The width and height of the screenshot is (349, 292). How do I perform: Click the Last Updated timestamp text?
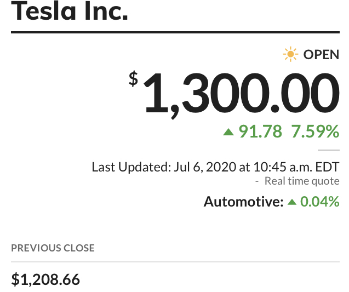click(215, 167)
